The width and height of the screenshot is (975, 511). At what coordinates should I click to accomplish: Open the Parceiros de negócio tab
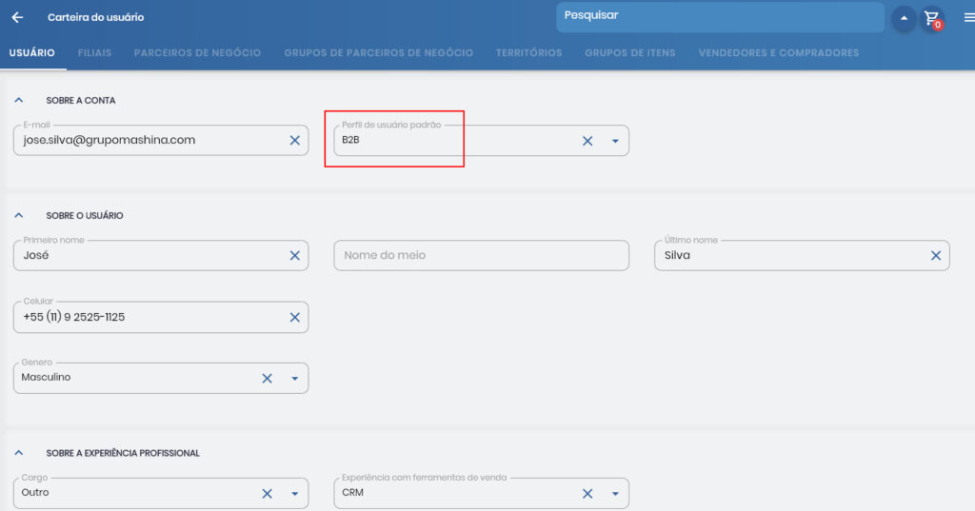(197, 53)
